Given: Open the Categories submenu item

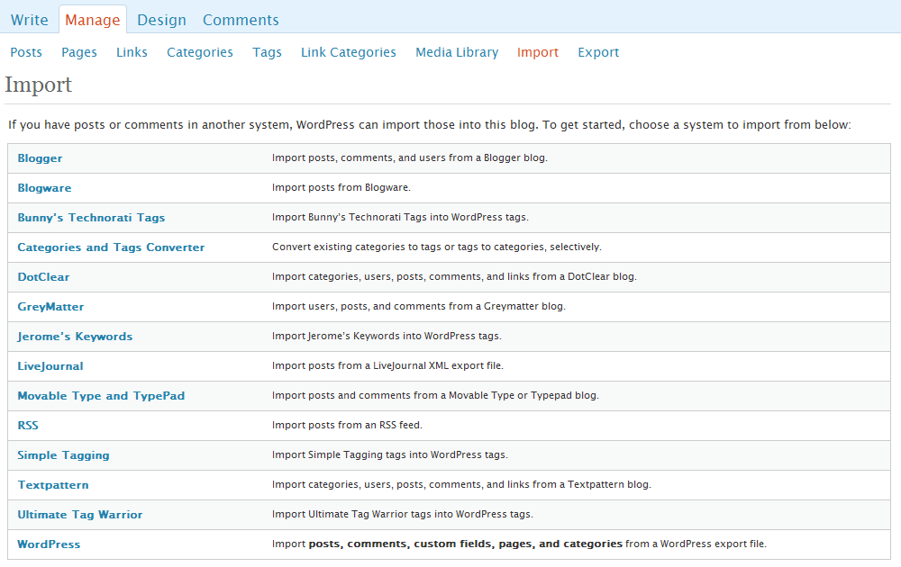Looking at the screenshot, I should point(200,52).
